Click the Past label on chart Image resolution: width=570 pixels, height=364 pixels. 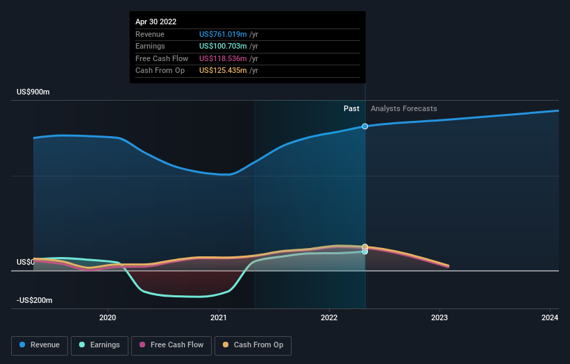click(351, 109)
